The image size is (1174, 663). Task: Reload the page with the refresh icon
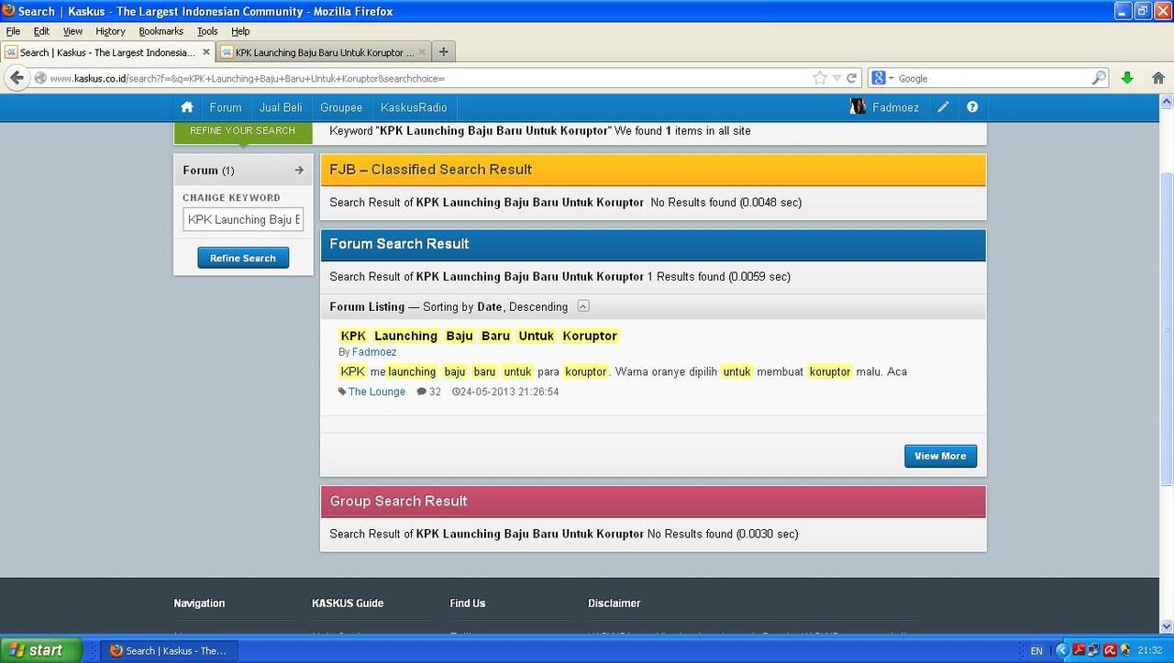852,78
